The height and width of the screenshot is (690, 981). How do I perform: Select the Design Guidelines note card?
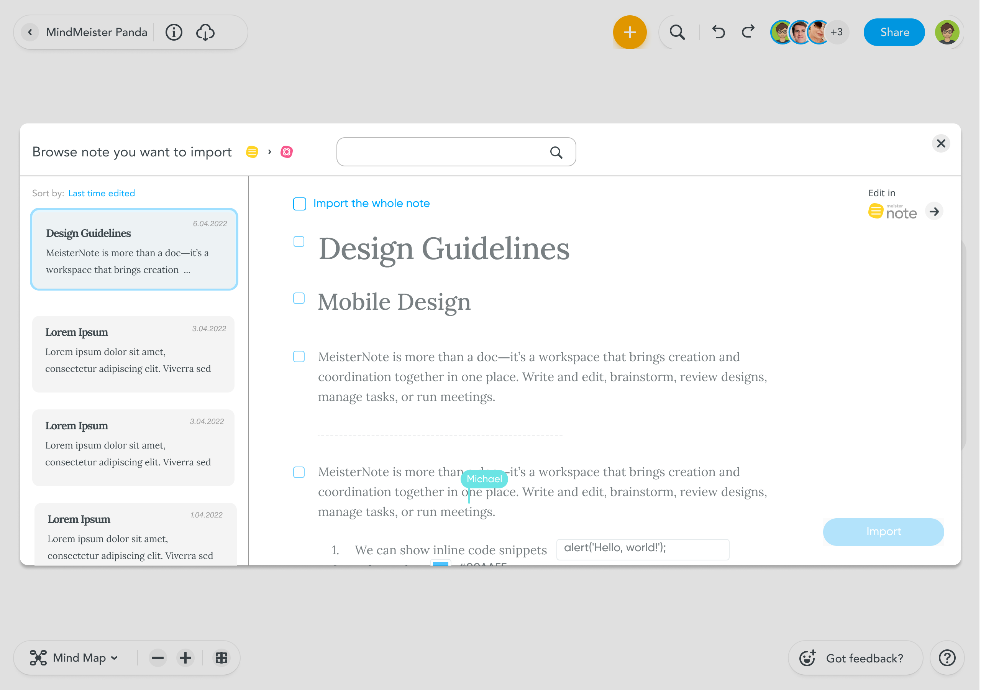click(134, 250)
